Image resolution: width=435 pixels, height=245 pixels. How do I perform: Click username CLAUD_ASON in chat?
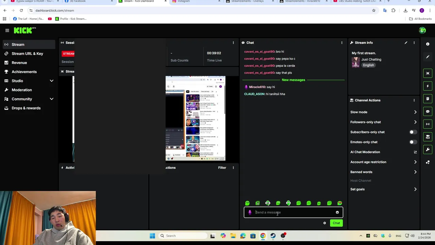(254, 94)
